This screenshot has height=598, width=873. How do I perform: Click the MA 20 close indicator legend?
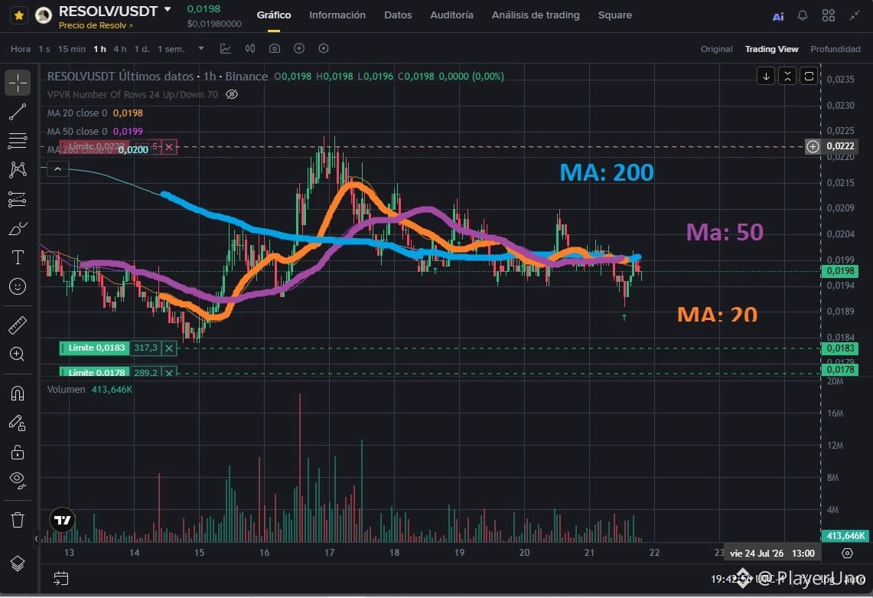pyautogui.click(x=95, y=113)
